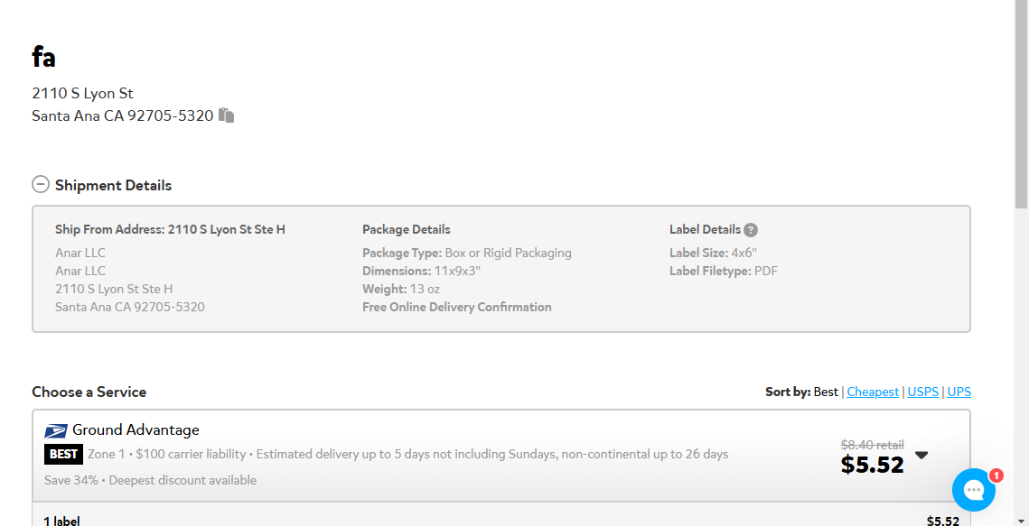Select the Best sort option
Image resolution: width=1029 pixels, height=526 pixels.
pyautogui.click(x=826, y=392)
